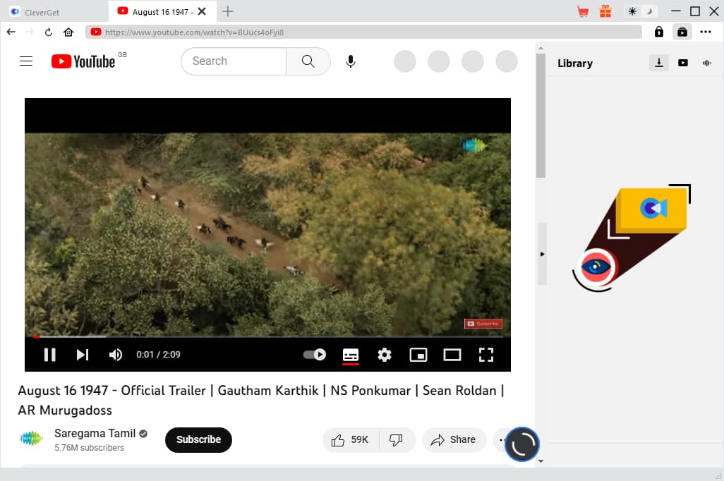Open the shopping cart icon
The width and height of the screenshot is (724, 481).
[583, 11]
